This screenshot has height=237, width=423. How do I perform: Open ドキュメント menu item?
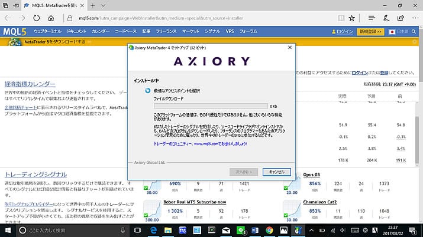click(x=76, y=31)
